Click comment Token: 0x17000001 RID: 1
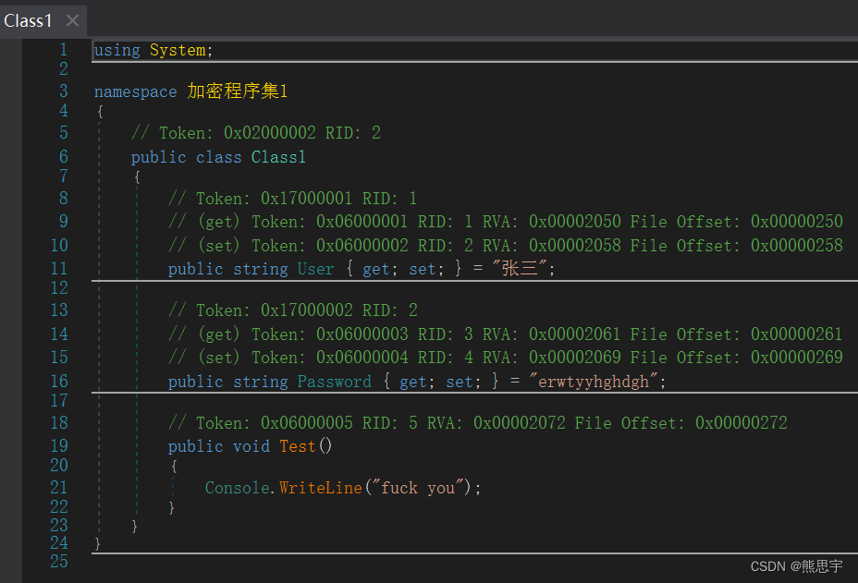The image size is (858, 583). coord(293,198)
